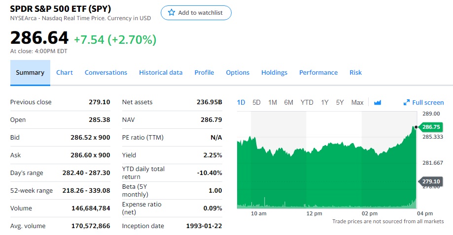Go to the Conversations tab
Viewport: 453px width, 235px height.
pos(106,72)
